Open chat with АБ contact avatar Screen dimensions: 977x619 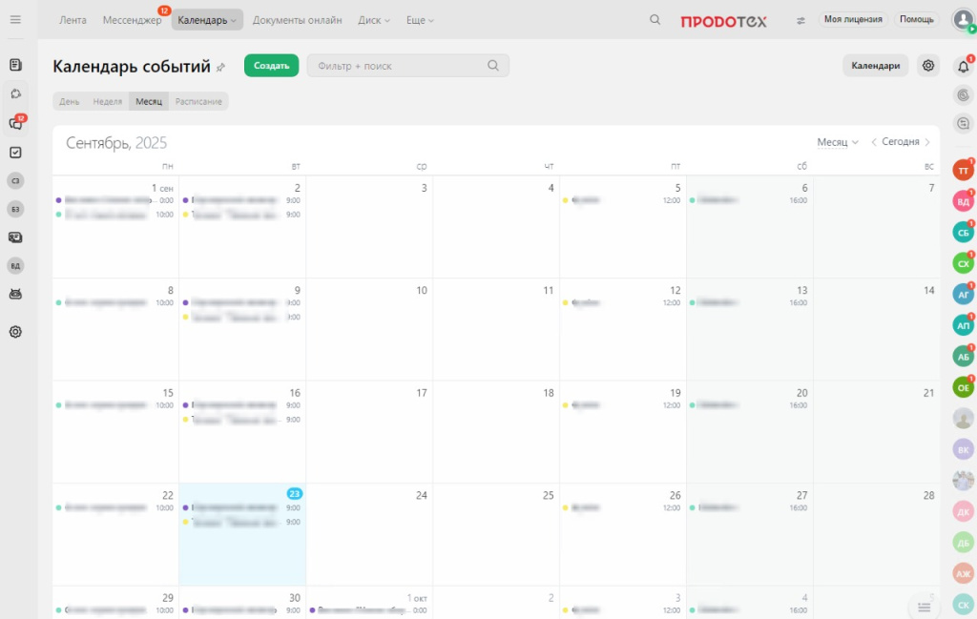click(964, 356)
